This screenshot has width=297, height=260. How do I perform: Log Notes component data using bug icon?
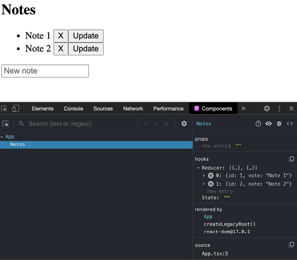(279, 123)
